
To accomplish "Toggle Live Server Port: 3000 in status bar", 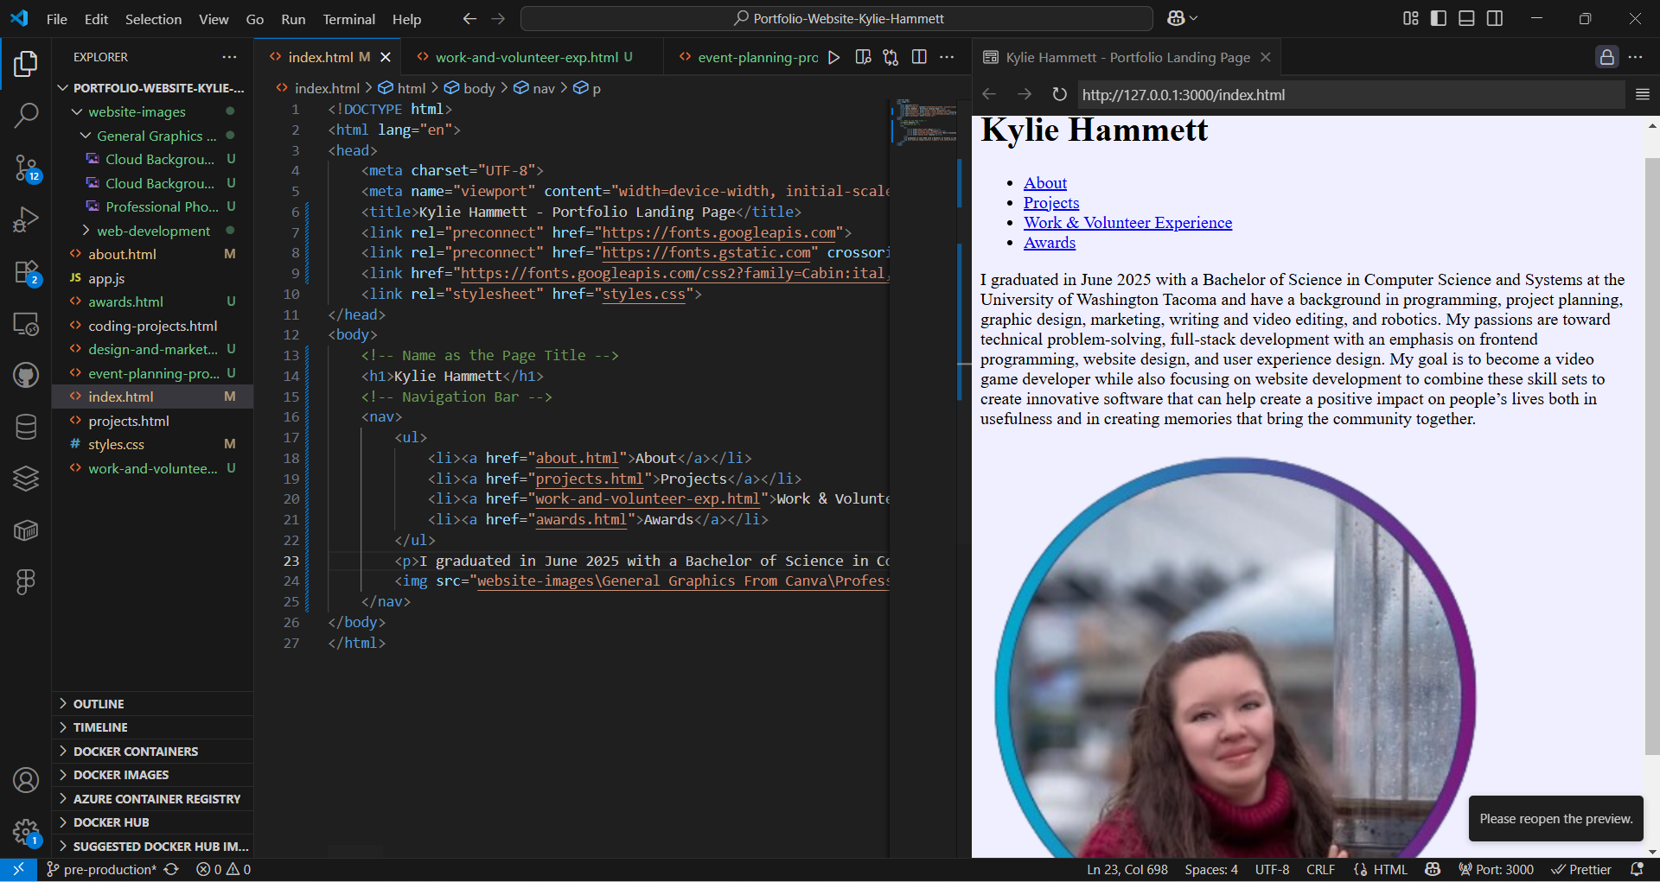I will coord(1496,869).
